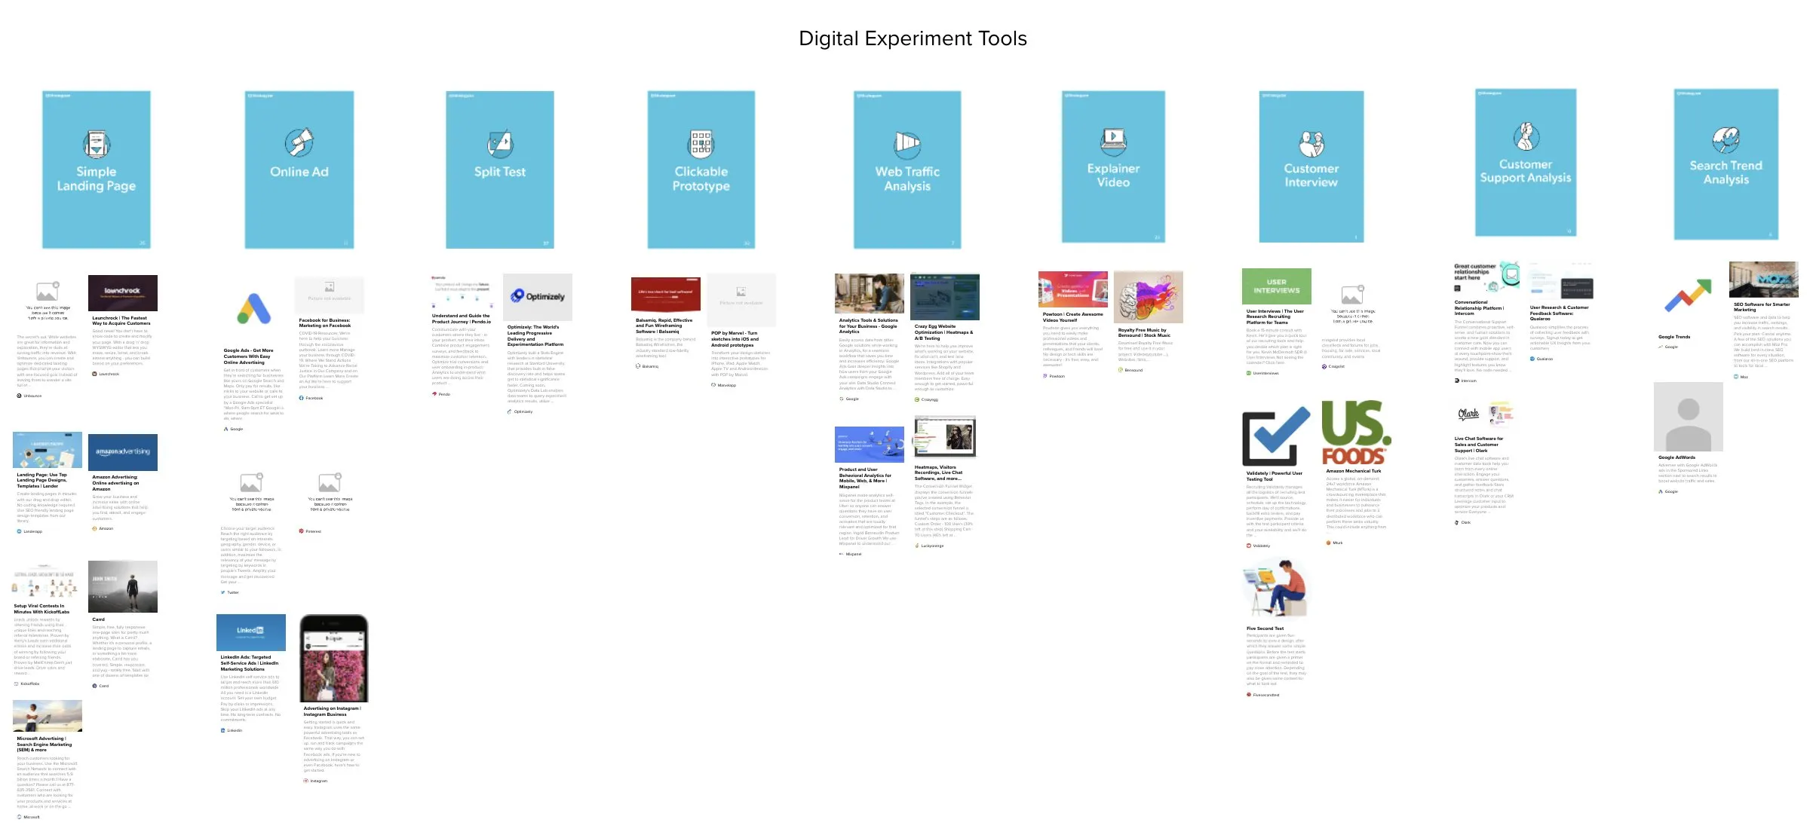This screenshot has width=1816, height=838.
Task: Click the Qualaroo favicon on the User Research card
Action: [x=1532, y=359]
